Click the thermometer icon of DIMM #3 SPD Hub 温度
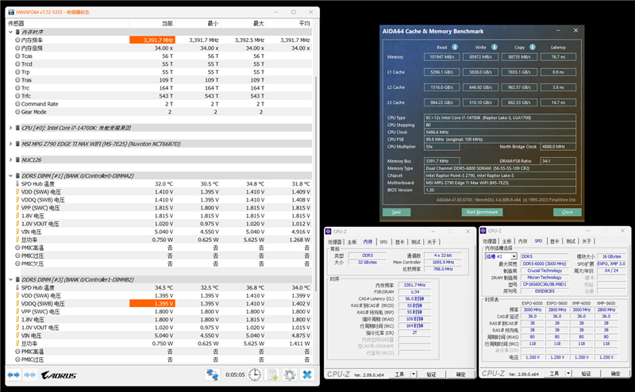 (x=17, y=287)
